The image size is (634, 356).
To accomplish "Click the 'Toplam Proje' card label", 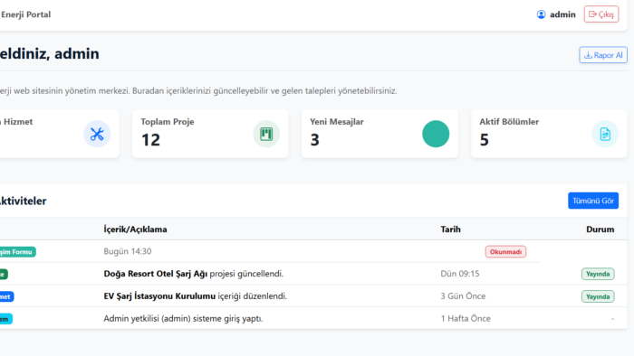I will 168,122.
